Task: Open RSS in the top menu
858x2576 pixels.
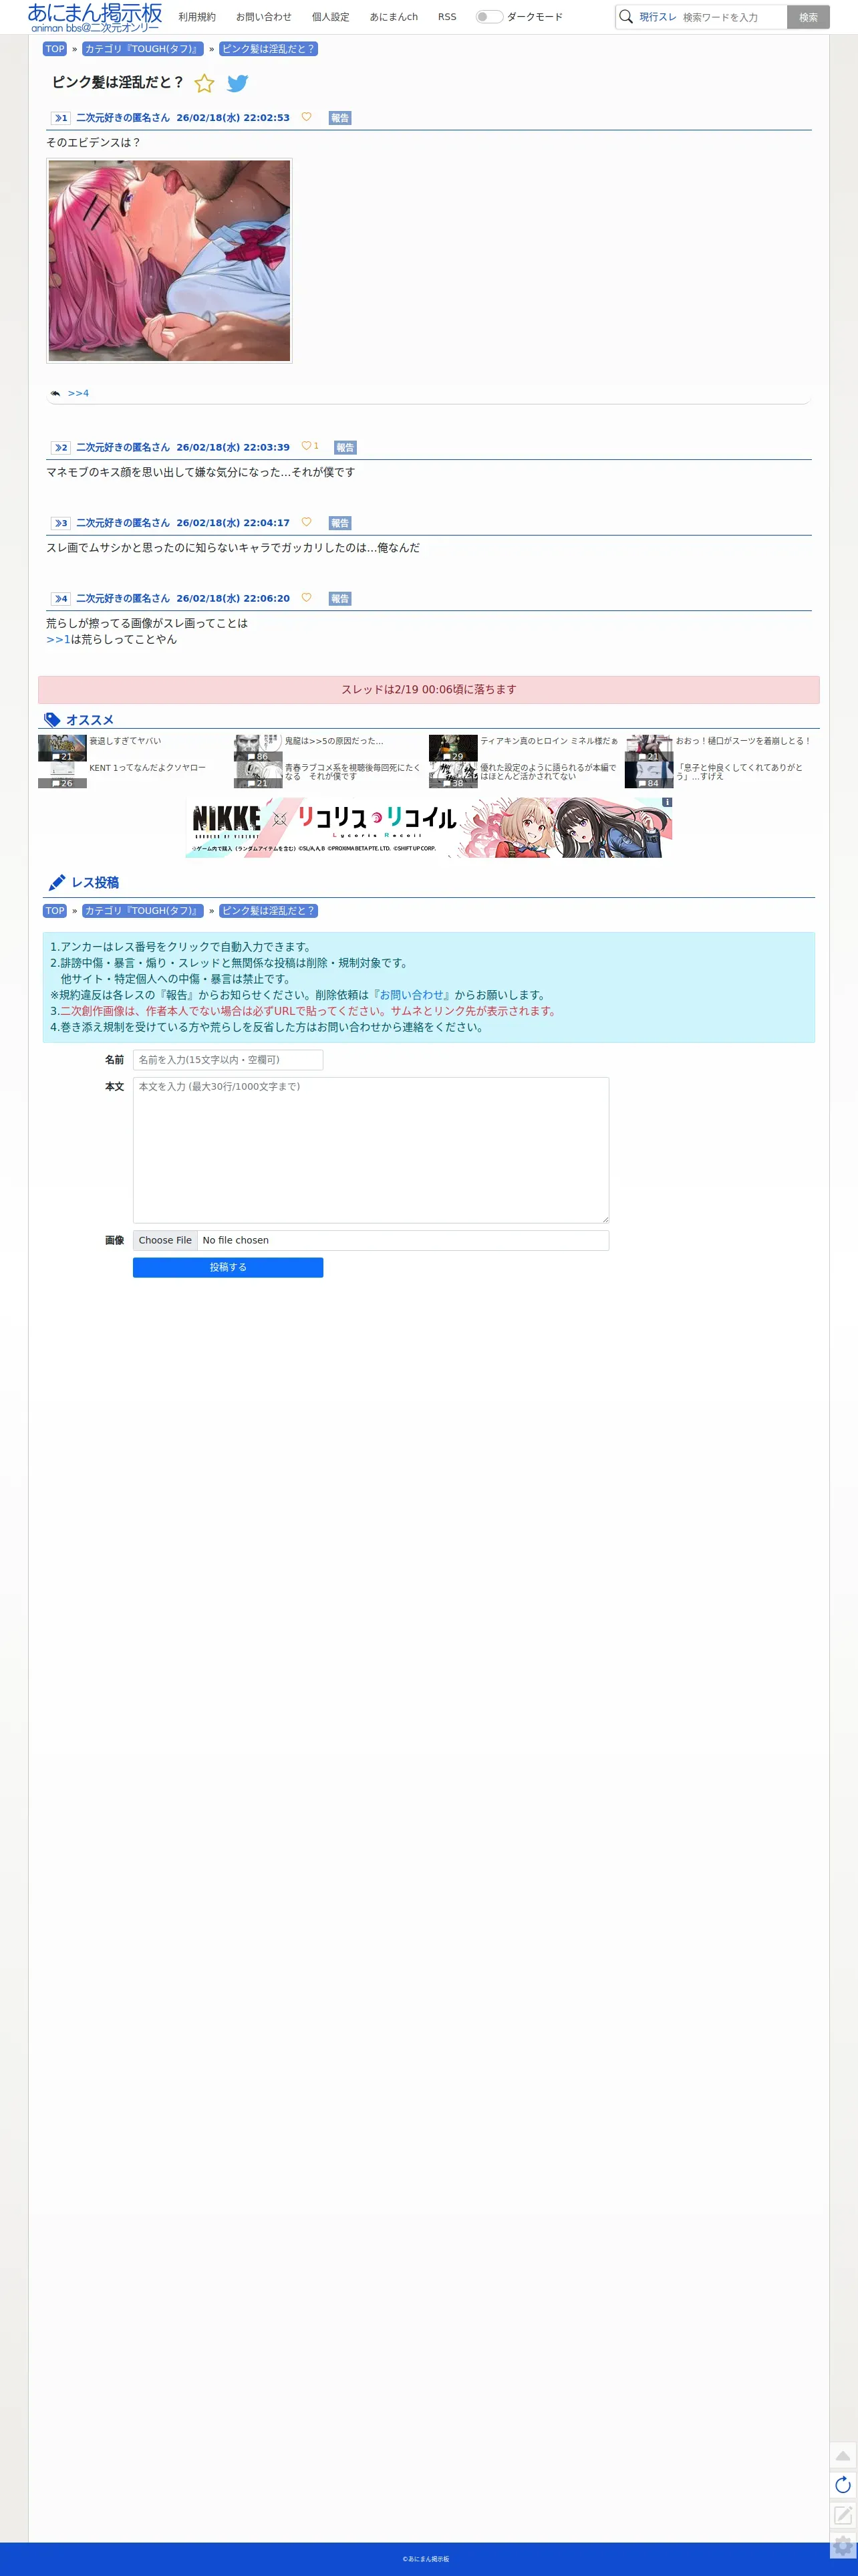Action: (447, 17)
